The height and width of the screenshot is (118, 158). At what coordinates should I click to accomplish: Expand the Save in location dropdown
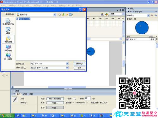pos(55,14)
